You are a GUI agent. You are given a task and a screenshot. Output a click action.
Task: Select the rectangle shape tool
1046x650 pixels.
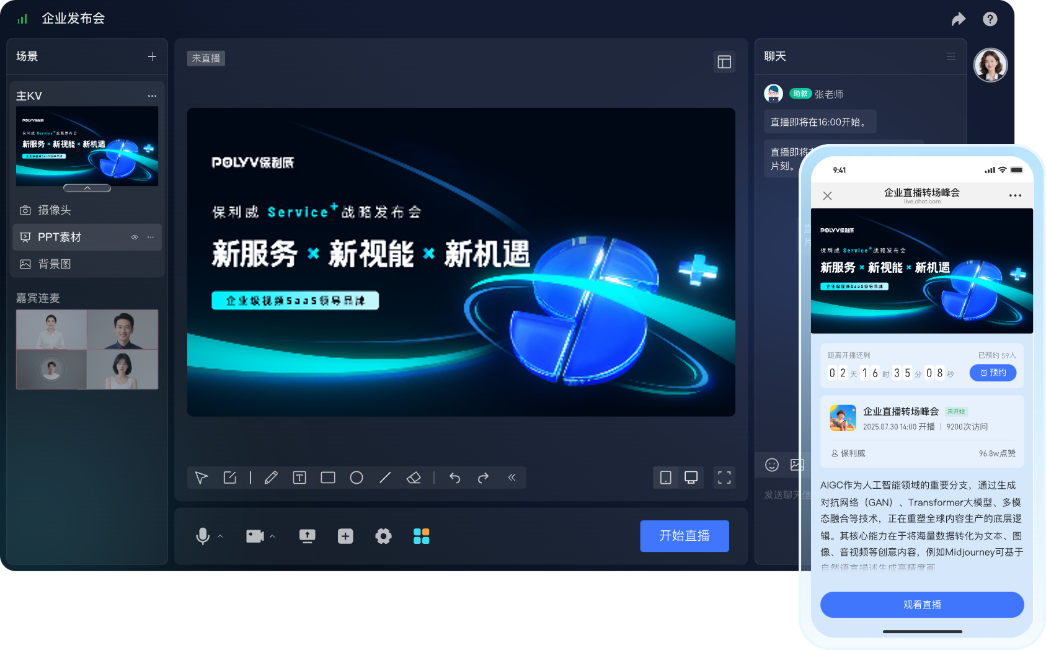(328, 478)
